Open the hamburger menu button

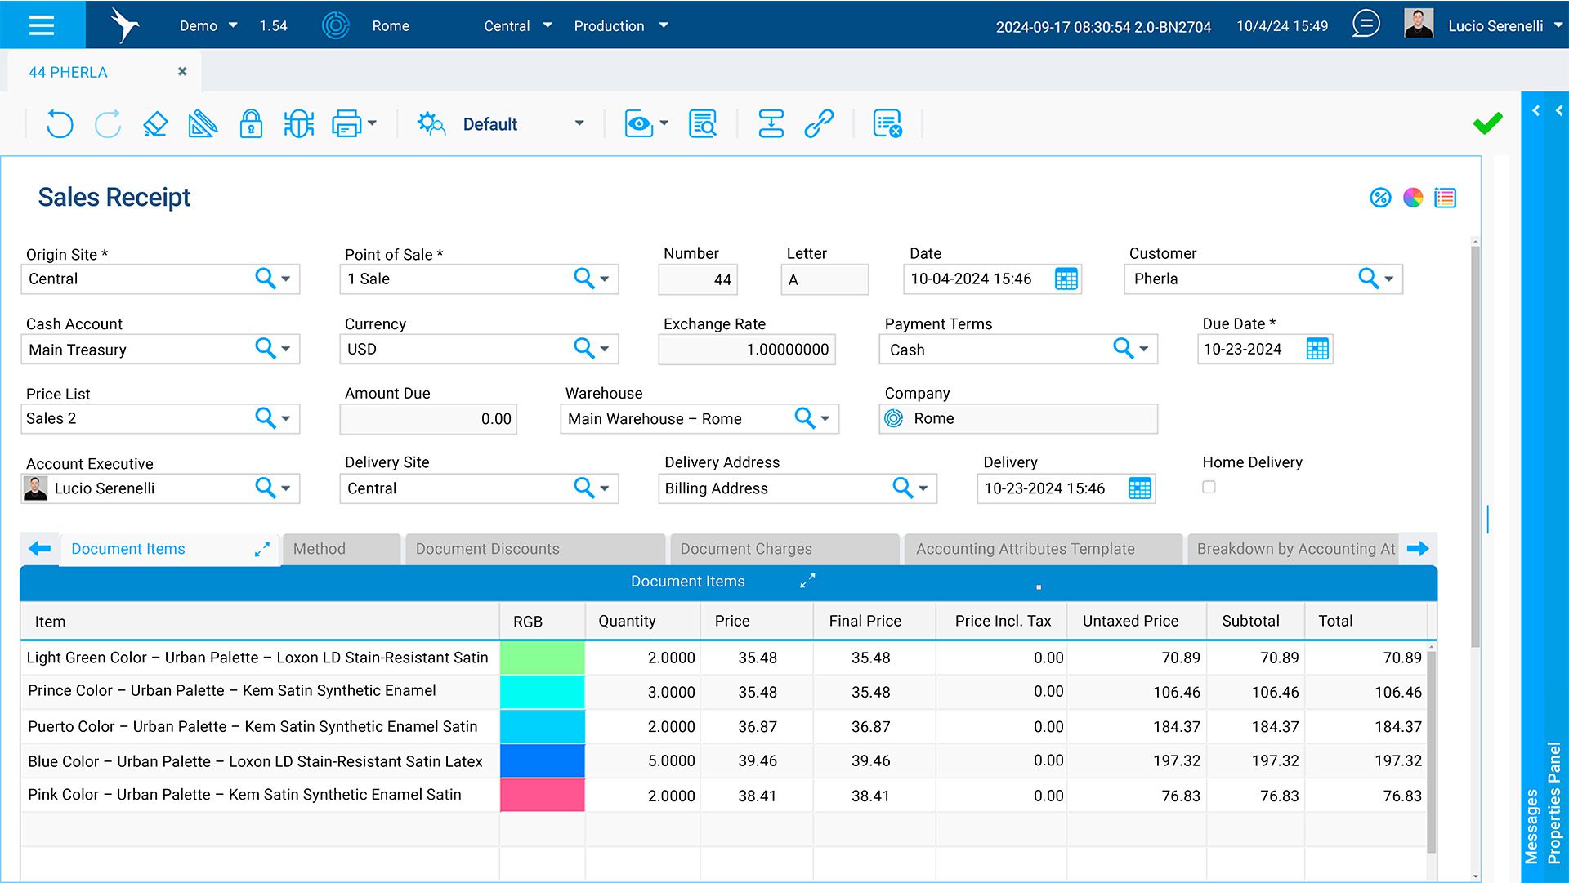click(42, 25)
